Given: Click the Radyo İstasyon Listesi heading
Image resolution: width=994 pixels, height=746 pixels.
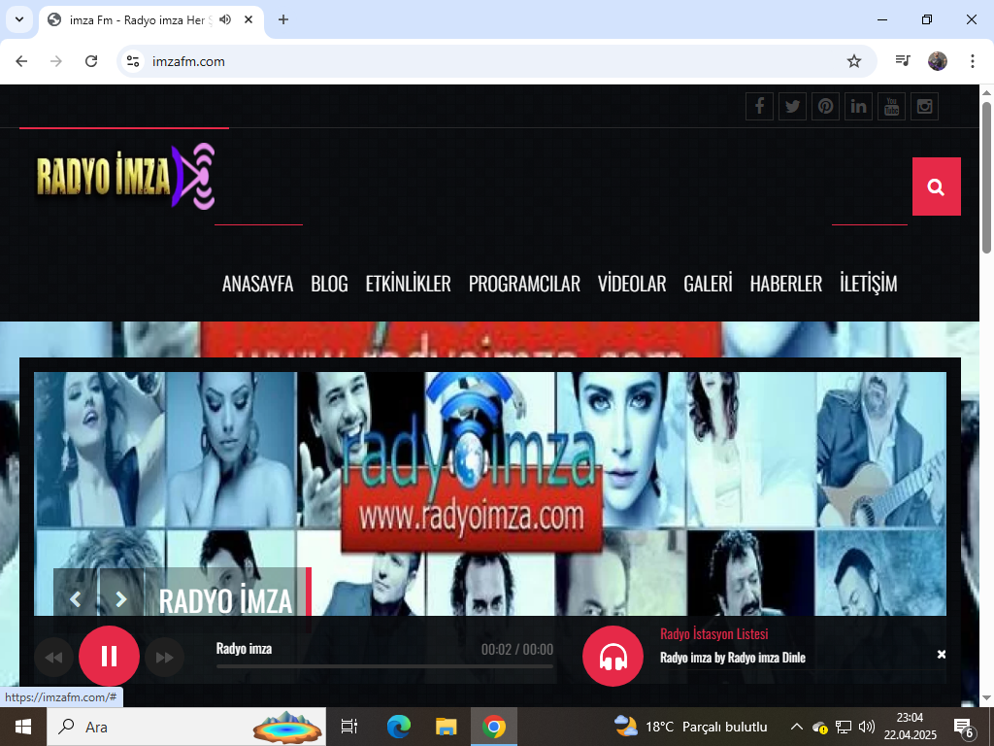Looking at the screenshot, I should (x=714, y=633).
